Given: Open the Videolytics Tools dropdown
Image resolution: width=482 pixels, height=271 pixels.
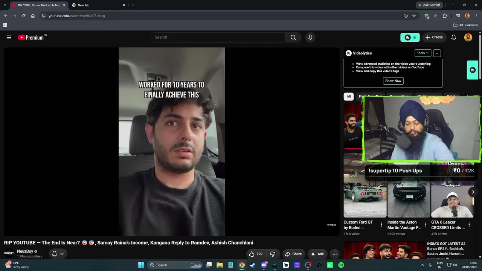Looking at the screenshot, I should 423,53.
